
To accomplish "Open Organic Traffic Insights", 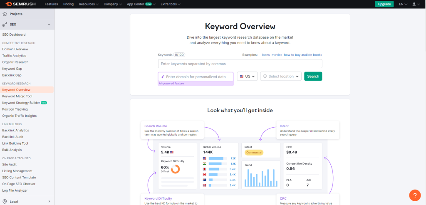I will [x=19, y=116].
